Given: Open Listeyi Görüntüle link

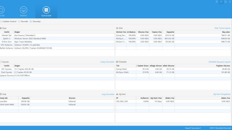Looking at the screenshot, I should point(107,62).
